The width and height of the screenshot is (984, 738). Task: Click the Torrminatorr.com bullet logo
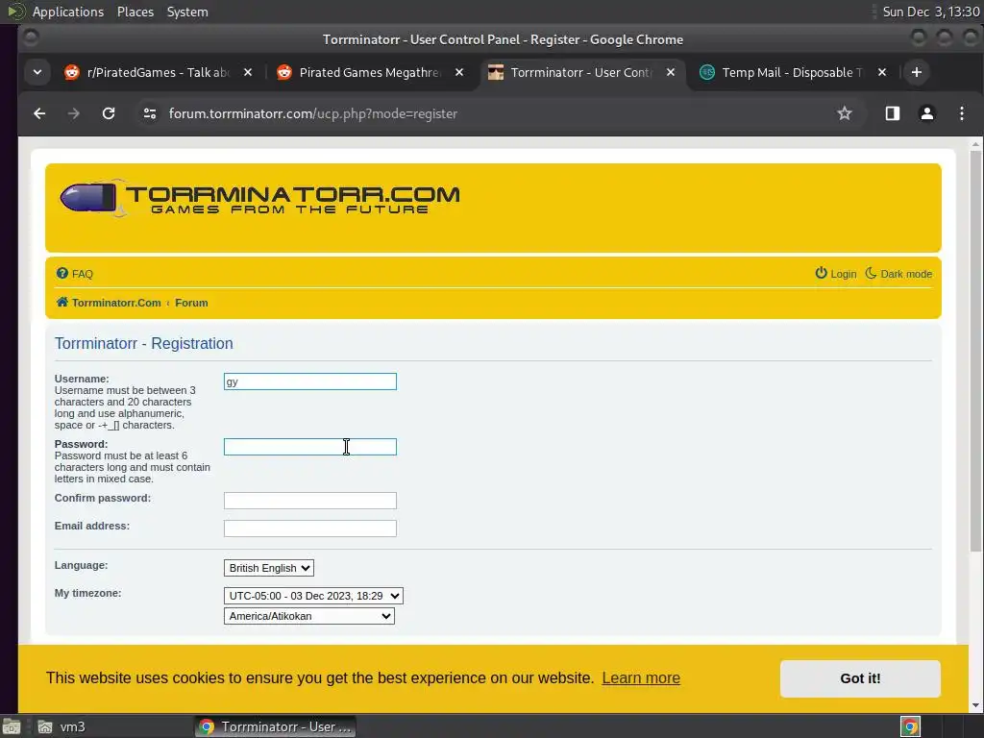pyautogui.click(x=259, y=199)
